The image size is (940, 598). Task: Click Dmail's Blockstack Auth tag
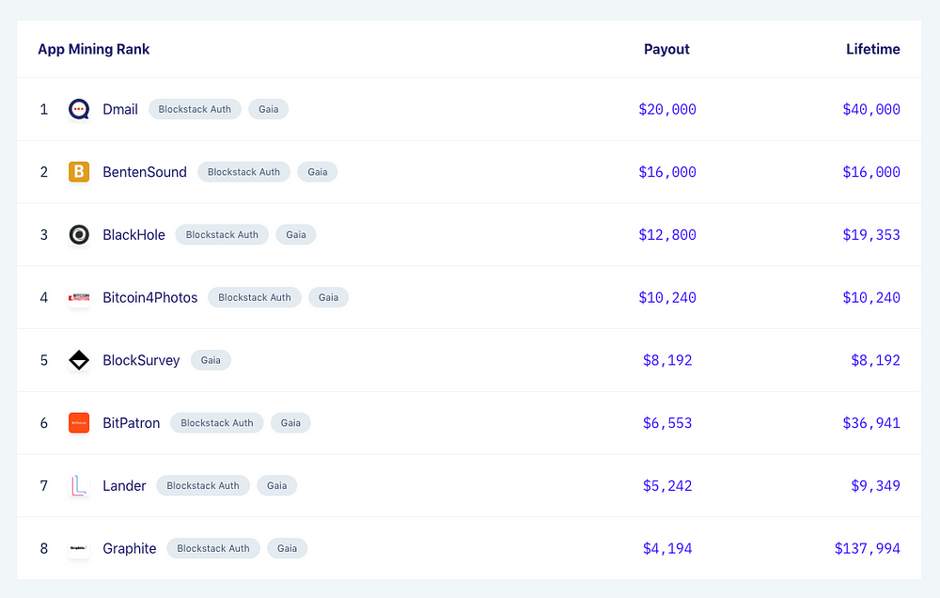[195, 109]
